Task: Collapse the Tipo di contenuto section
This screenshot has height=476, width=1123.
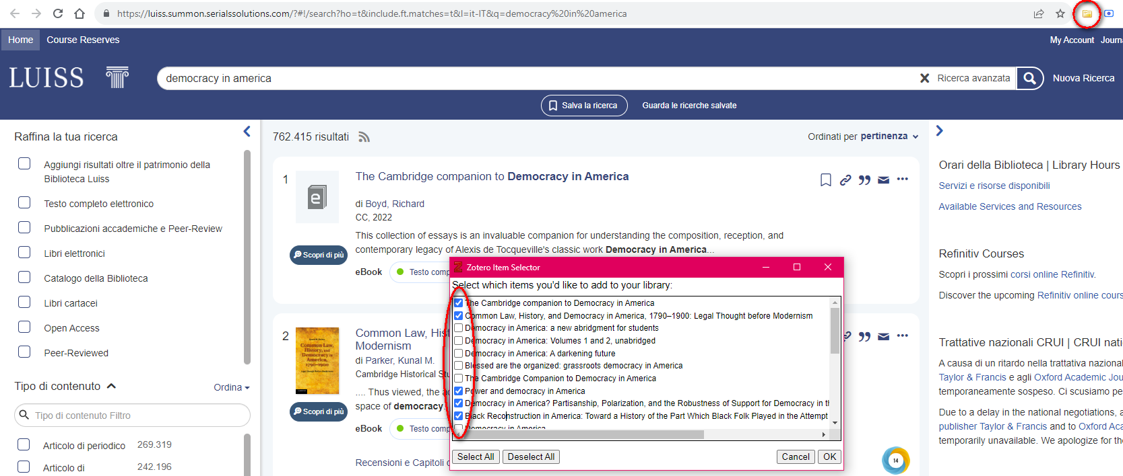Action: click(x=112, y=386)
